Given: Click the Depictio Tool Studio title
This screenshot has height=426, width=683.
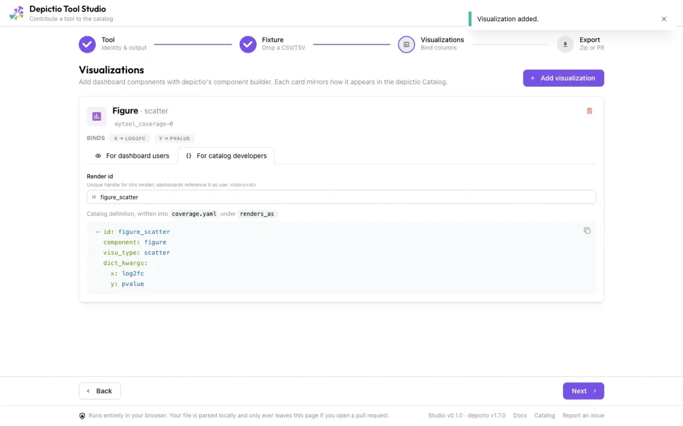Looking at the screenshot, I should 68,9.
